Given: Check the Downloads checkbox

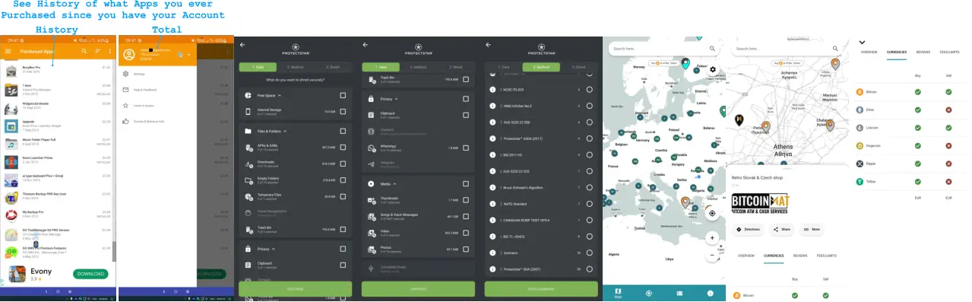Looking at the screenshot, I should coord(343,164).
